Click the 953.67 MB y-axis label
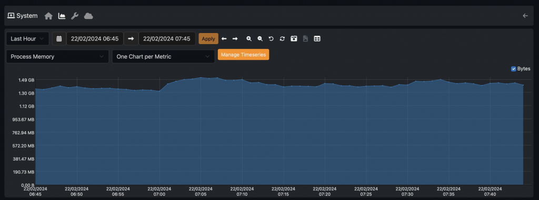539x200 pixels. [x=23, y=119]
